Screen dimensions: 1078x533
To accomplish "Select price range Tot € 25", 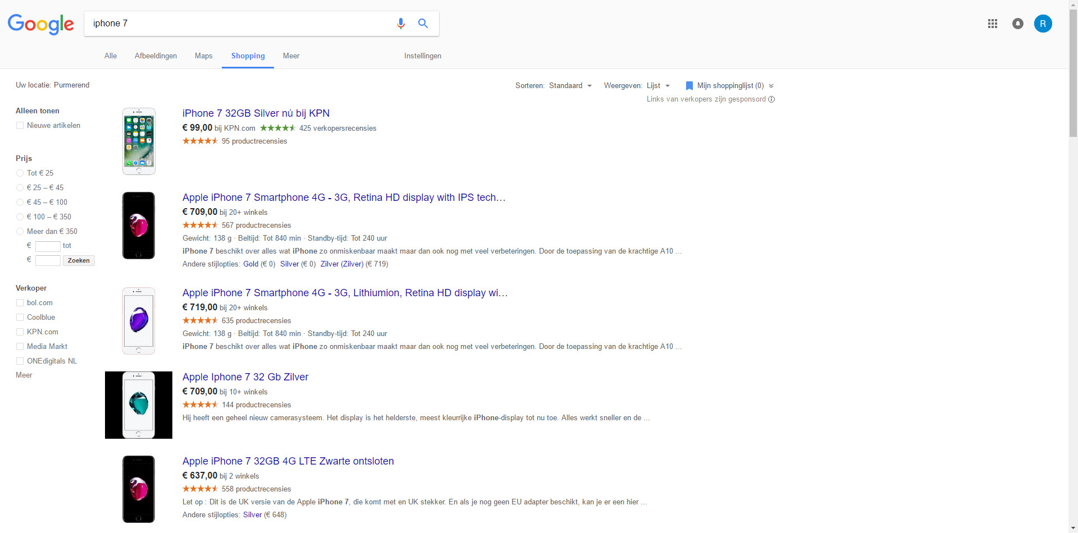I will point(20,173).
